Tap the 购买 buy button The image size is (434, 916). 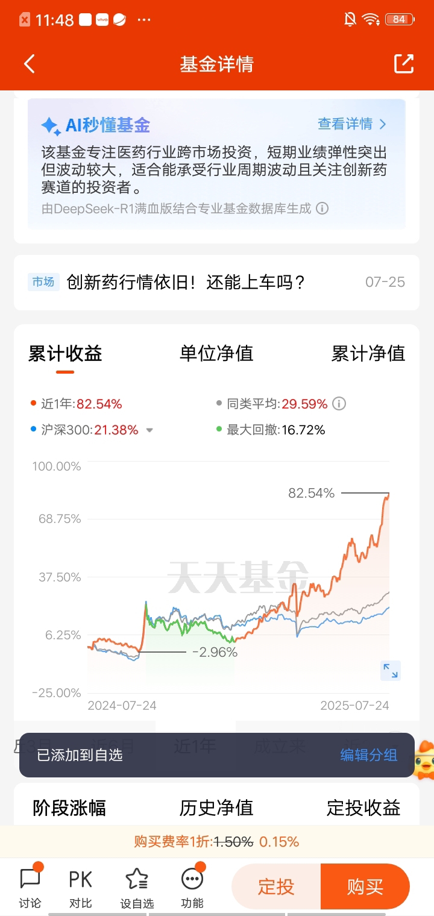click(x=365, y=886)
